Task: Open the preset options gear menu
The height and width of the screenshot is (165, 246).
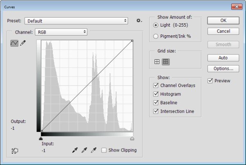Action: click(139, 21)
